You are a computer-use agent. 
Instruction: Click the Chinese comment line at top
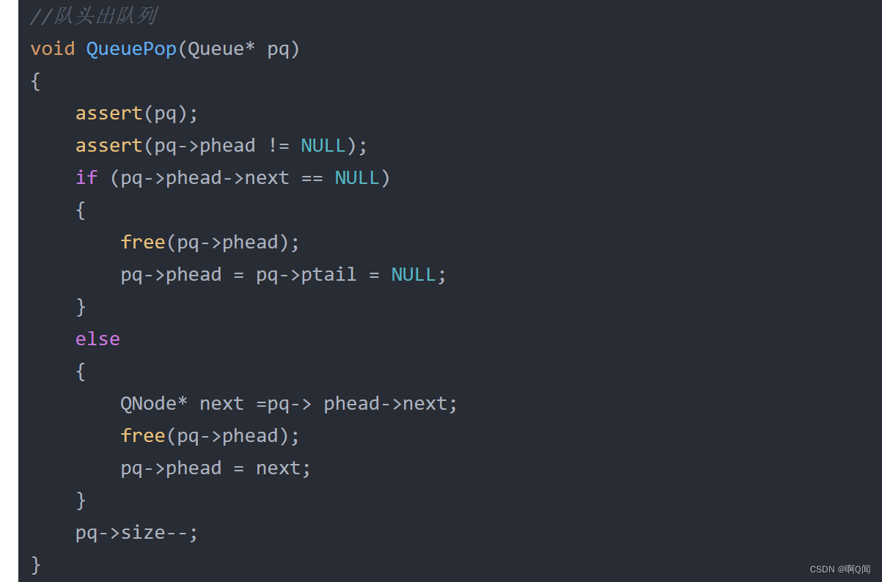(92, 15)
